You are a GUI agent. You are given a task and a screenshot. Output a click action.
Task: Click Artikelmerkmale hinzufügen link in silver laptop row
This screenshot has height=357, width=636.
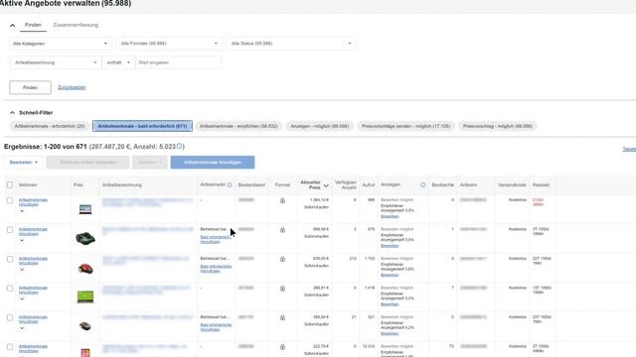[x=33, y=202]
